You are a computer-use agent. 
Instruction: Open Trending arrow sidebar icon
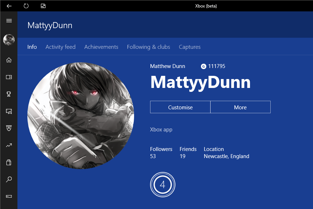coord(9,145)
